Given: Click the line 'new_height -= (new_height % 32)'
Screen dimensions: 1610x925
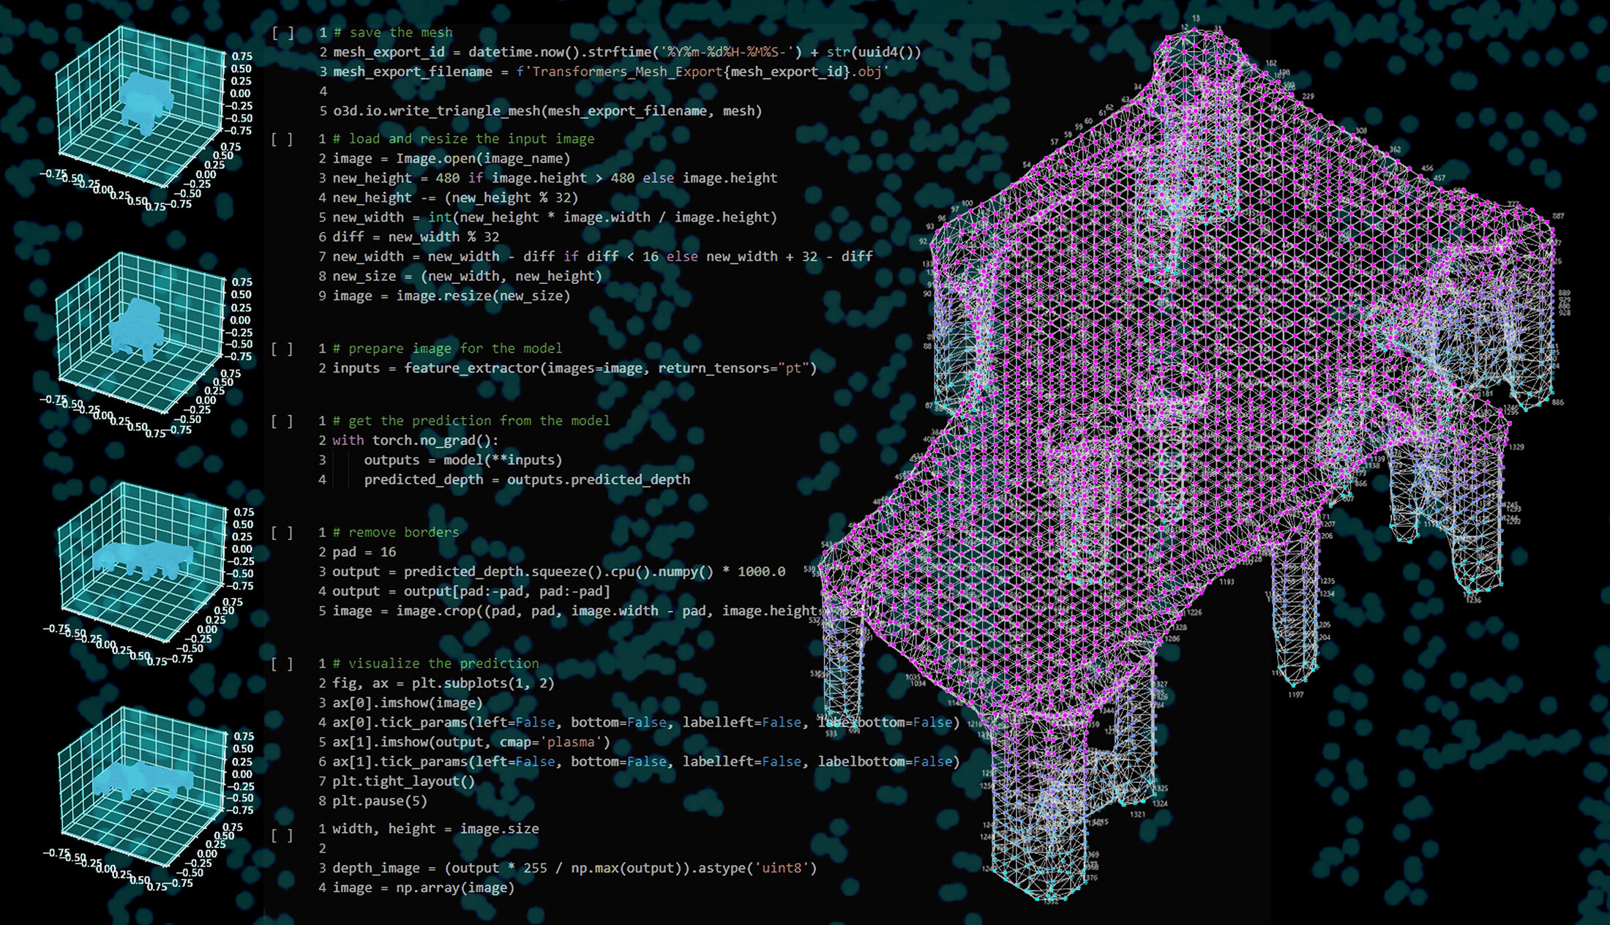Looking at the screenshot, I should 455,198.
